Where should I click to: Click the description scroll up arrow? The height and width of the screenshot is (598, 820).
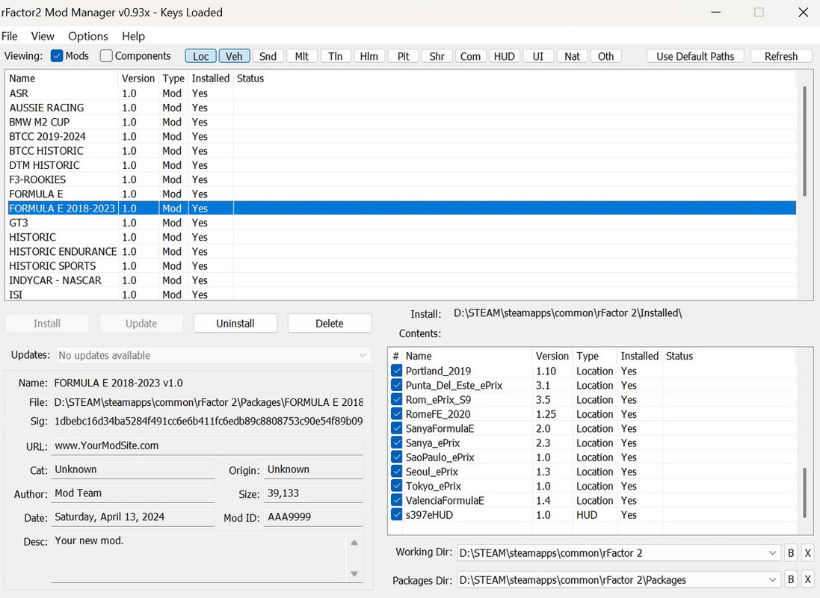click(354, 543)
